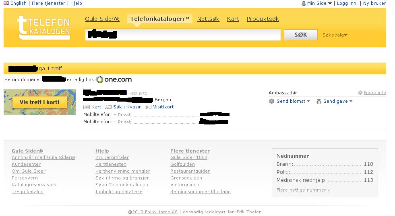Screen dimensions: 395x216
Task: Open the Send blomst dropdown arrow
Action: [x=308, y=101]
